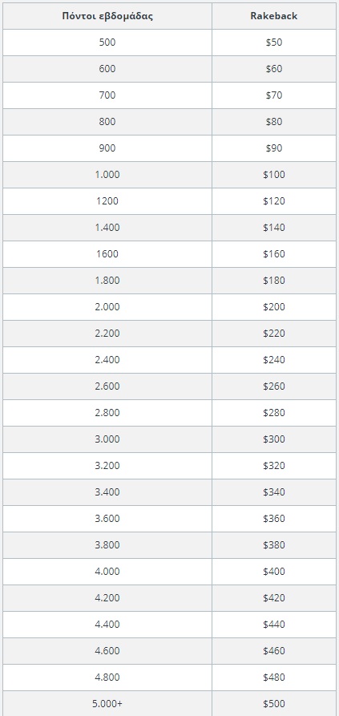Select the $50 rakeback cell
Screen dimensions: 339x716
pos(274,42)
